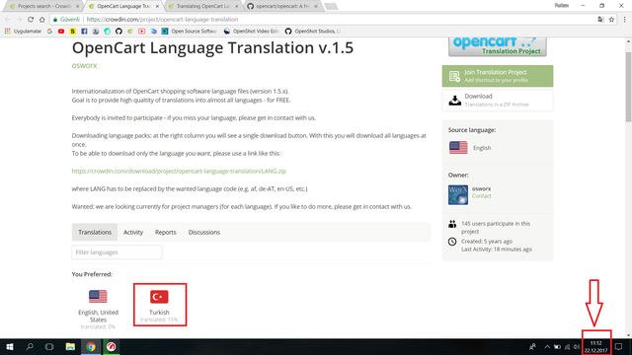Open the People icon on the taskbar

click(x=532, y=346)
